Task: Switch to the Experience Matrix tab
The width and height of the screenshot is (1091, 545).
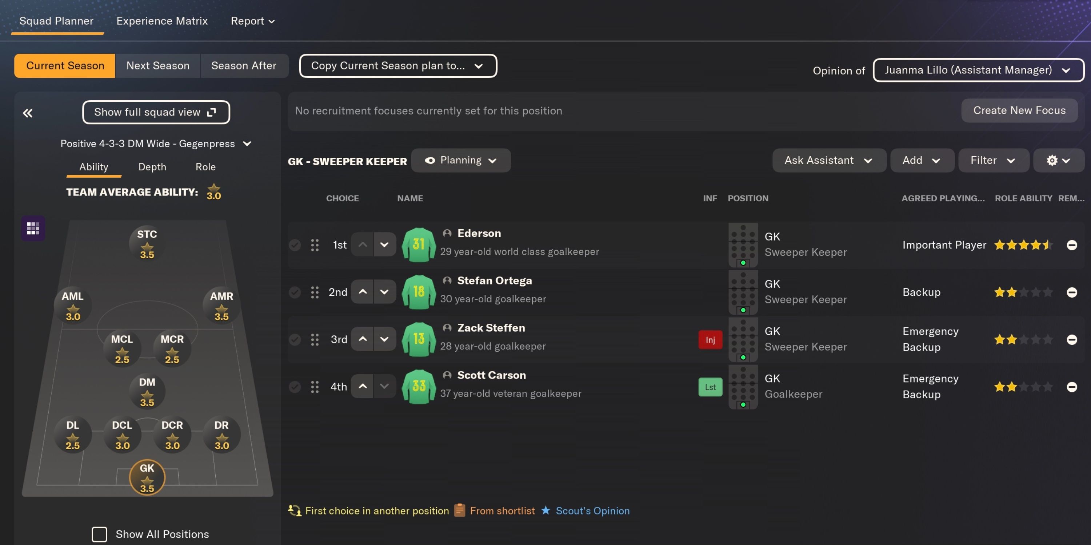Action: (162, 21)
